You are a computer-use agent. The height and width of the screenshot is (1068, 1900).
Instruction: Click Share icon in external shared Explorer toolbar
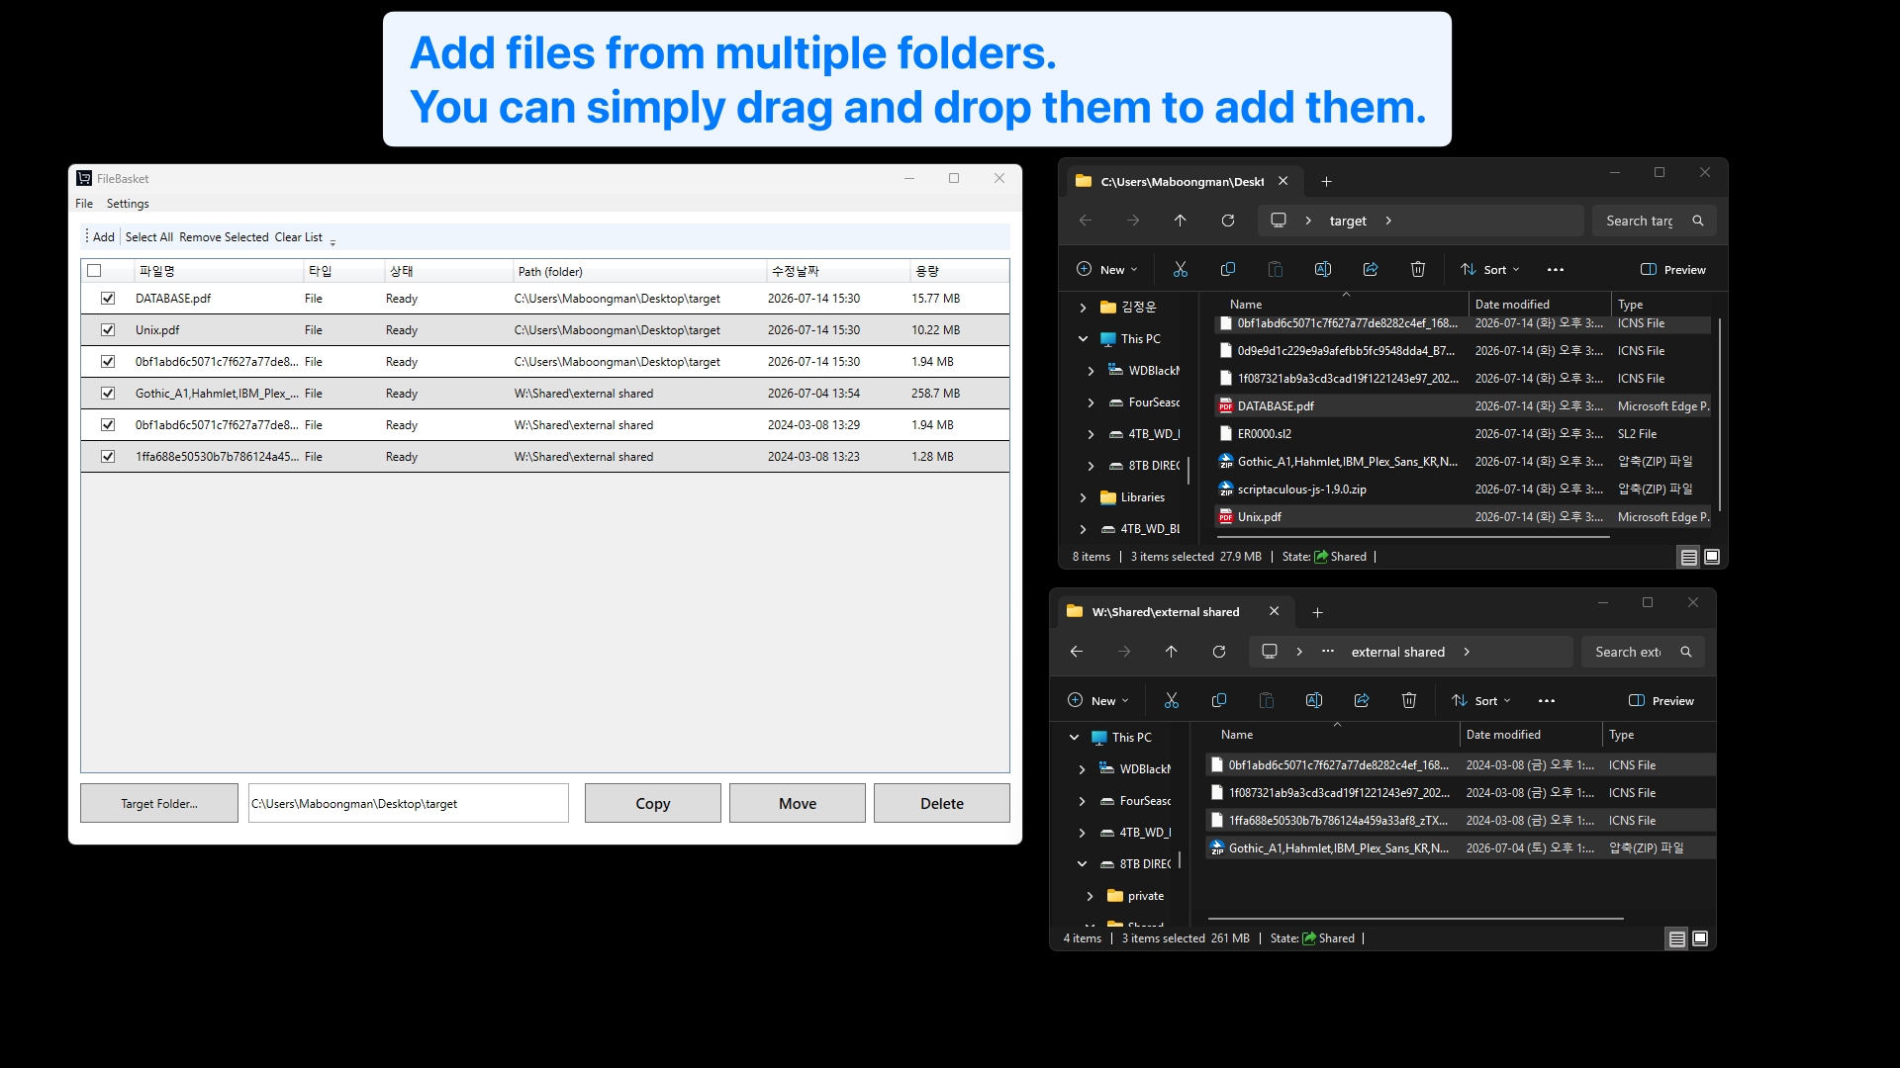pos(1362,700)
